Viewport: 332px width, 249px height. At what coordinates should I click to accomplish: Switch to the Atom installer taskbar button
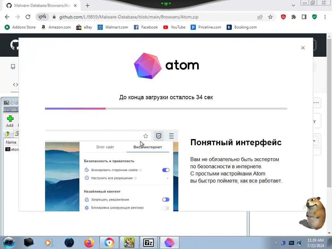coord(169,243)
